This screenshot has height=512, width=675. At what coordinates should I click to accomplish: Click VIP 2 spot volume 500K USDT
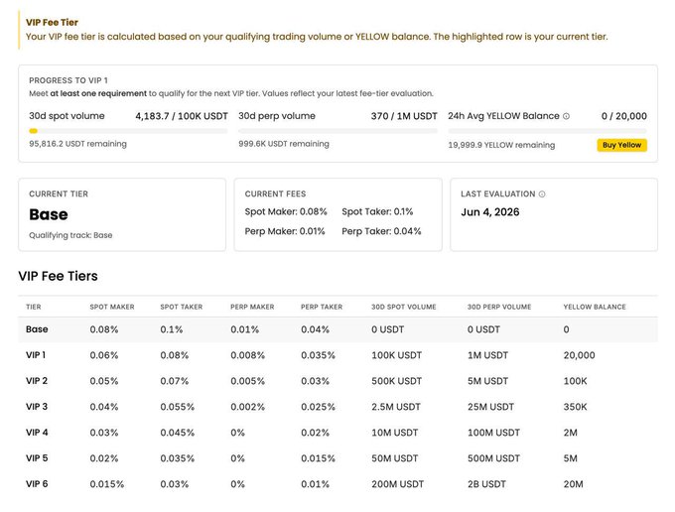pyautogui.click(x=396, y=381)
